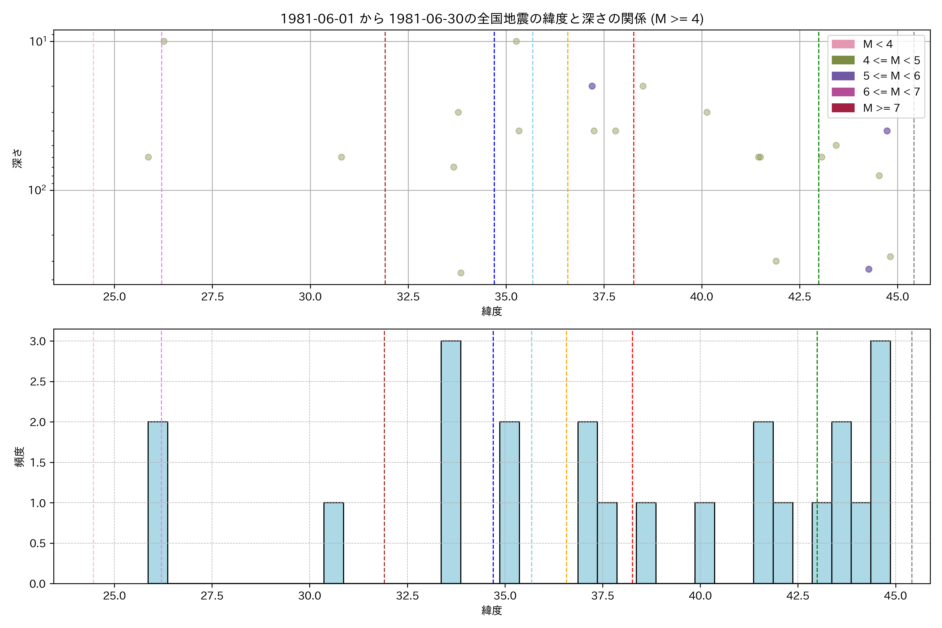Image resolution: width=942 pixels, height=628 pixels.
Task: Click the purple scatter point near latitude 44.3
Action: [869, 269]
